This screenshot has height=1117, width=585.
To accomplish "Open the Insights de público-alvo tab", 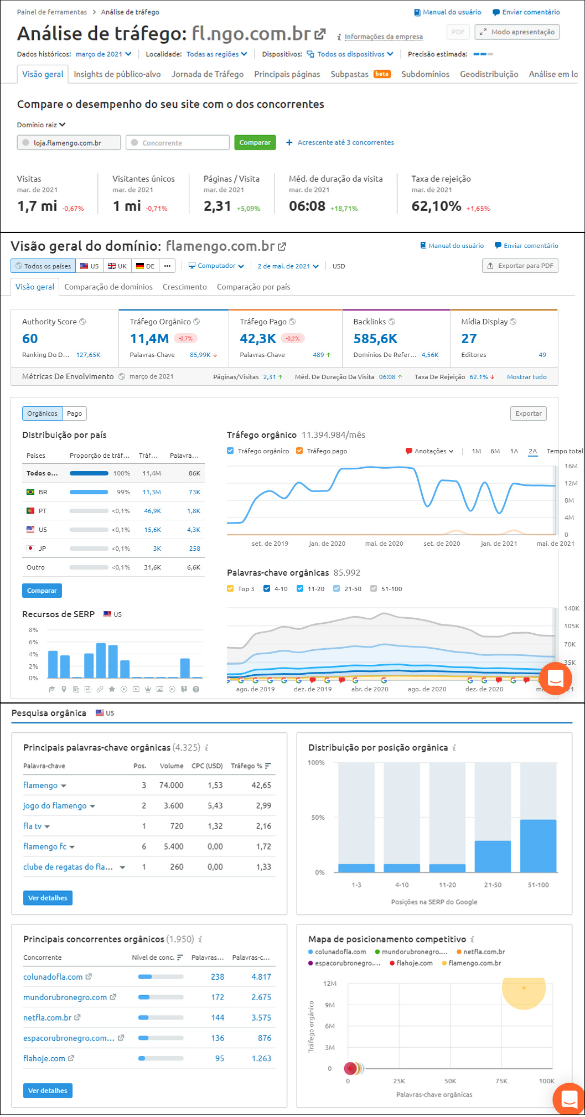I will tap(117, 74).
